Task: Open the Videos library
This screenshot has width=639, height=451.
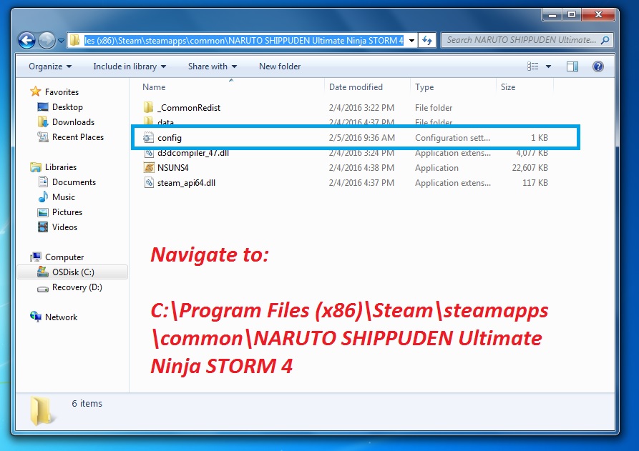Action: pos(65,227)
